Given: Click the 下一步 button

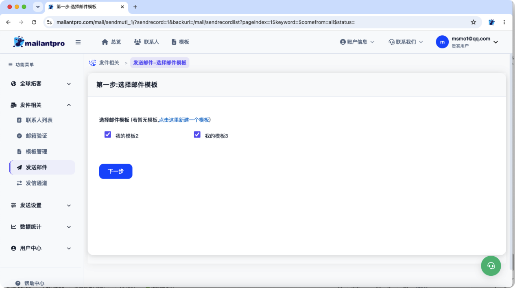Looking at the screenshot, I should (x=116, y=171).
